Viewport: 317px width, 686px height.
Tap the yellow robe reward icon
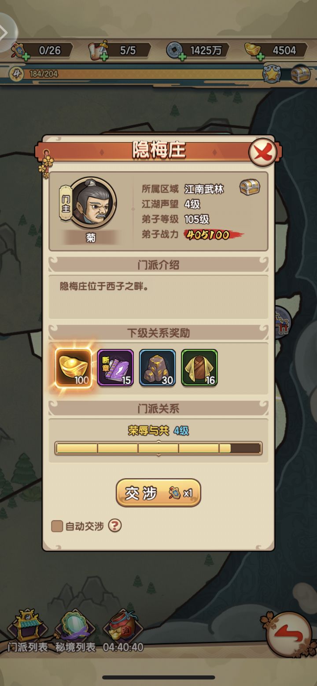pyautogui.click(x=199, y=368)
